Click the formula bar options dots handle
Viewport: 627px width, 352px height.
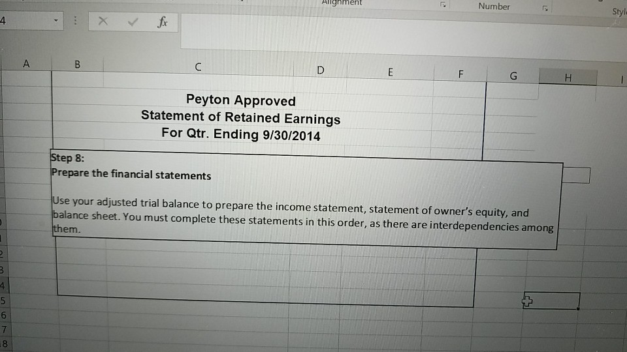pyautogui.click(x=75, y=20)
